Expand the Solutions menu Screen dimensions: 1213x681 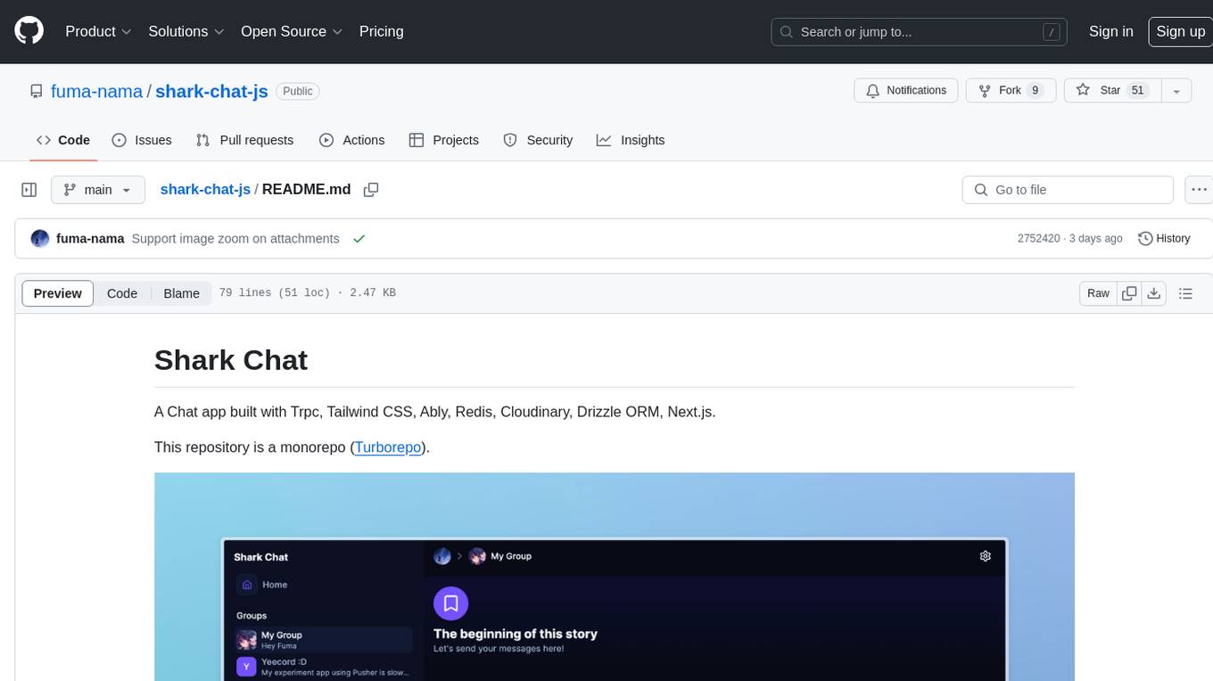coord(186,31)
